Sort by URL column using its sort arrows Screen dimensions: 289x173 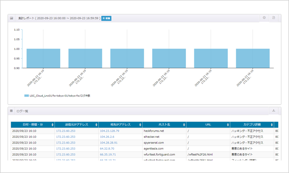(x=228, y=124)
